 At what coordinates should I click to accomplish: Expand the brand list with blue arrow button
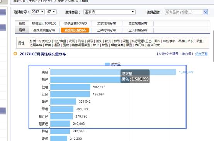pyautogui.click(x=206, y=12)
